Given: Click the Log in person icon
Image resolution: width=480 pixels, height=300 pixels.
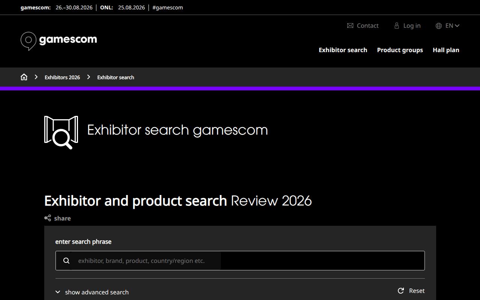Looking at the screenshot, I should (x=397, y=25).
